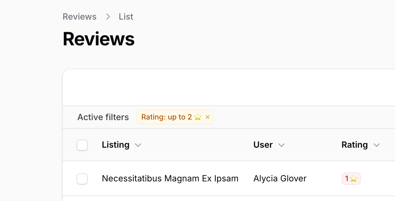The height and width of the screenshot is (201, 395).
Task: Click the 'Rating: up to 2' filter badge text
Action: pyautogui.click(x=167, y=117)
